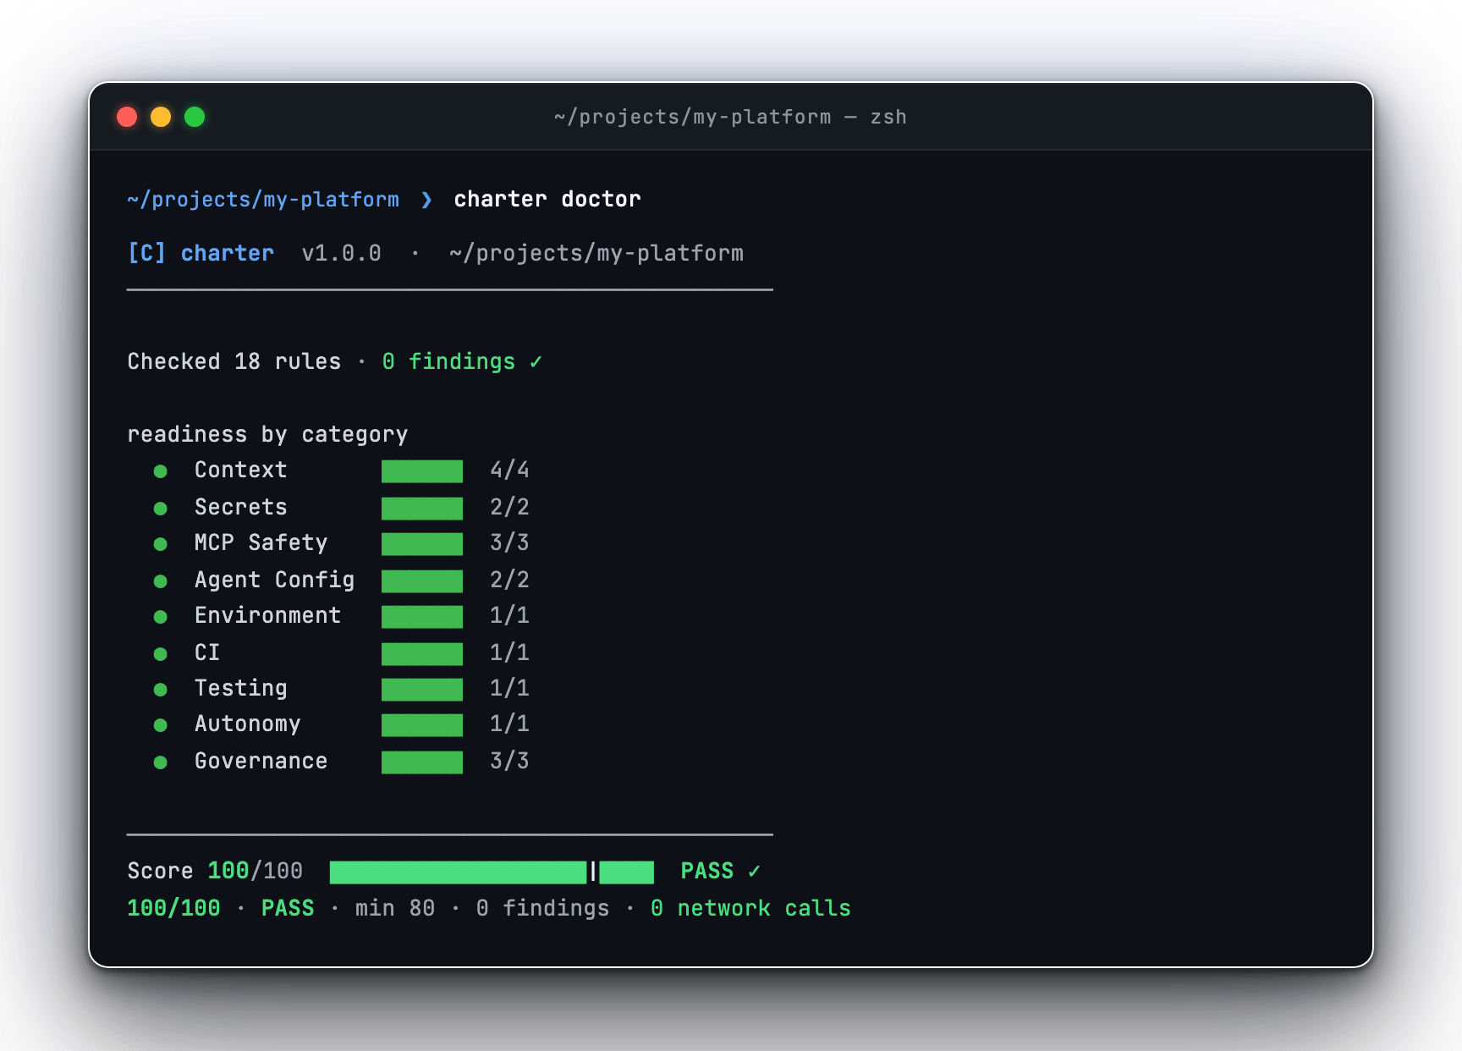This screenshot has height=1051, width=1462.
Task: Click the MCP Safety readiness bar
Action: pos(422,544)
